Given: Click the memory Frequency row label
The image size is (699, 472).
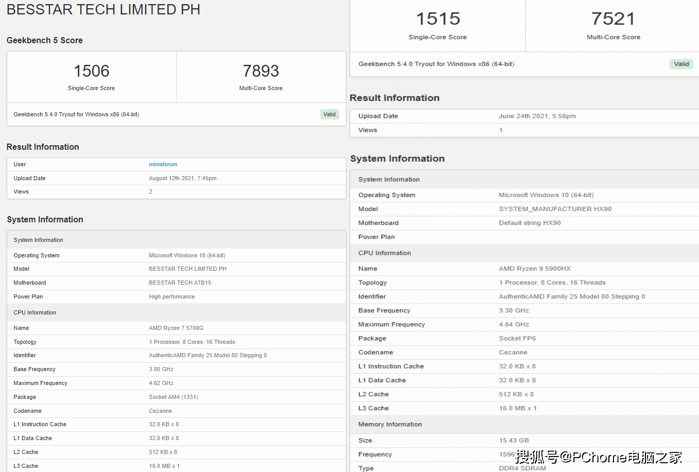Looking at the screenshot, I should pos(375,454).
